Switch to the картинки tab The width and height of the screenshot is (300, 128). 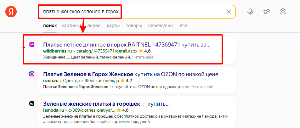coord(71,25)
